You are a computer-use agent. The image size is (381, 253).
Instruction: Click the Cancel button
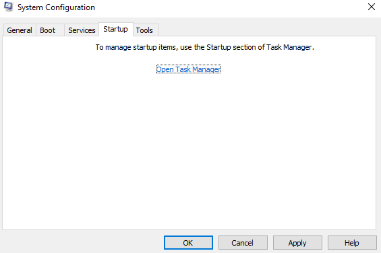[243, 242]
